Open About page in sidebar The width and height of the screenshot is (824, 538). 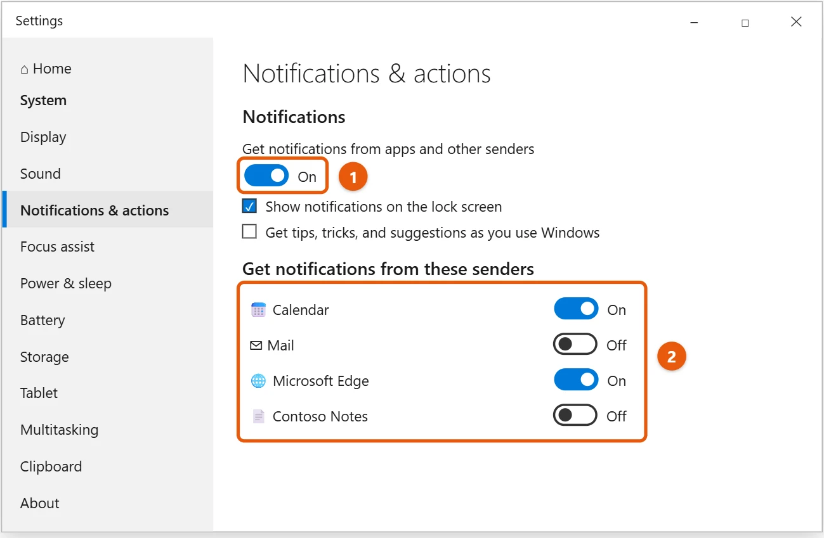tap(40, 503)
